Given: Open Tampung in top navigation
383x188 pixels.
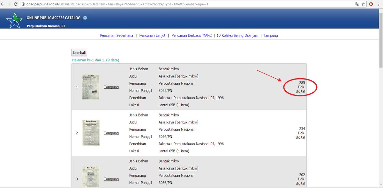Looking at the screenshot, I should point(270,36).
